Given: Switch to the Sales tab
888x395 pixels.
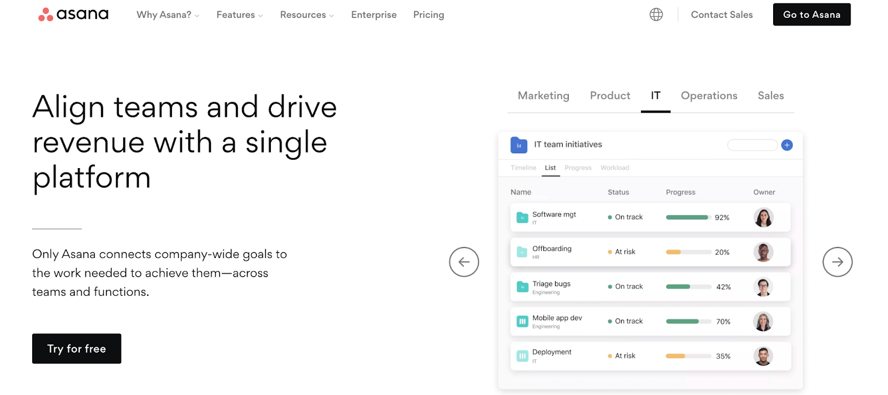Looking at the screenshot, I should click(x=770, y=95).
